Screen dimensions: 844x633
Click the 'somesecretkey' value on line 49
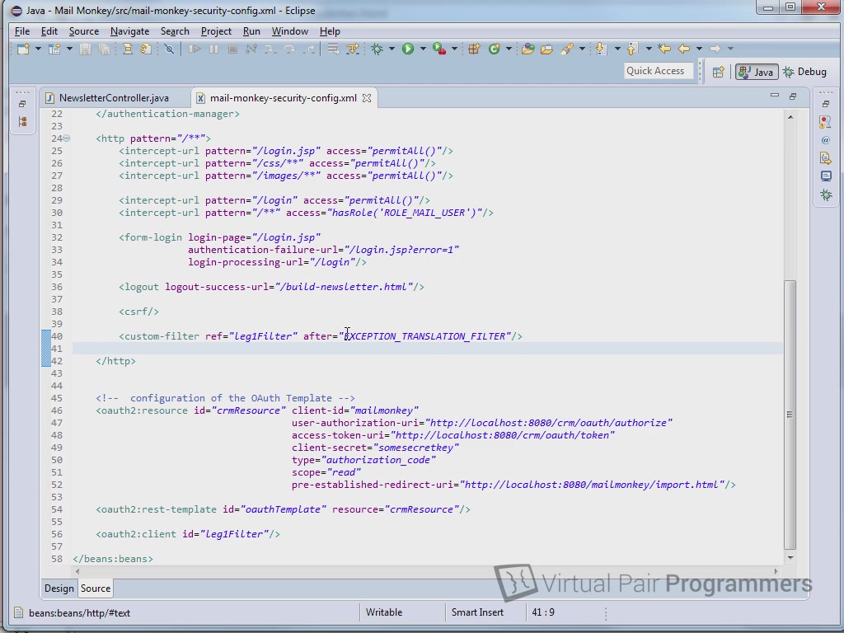[416, 448]
